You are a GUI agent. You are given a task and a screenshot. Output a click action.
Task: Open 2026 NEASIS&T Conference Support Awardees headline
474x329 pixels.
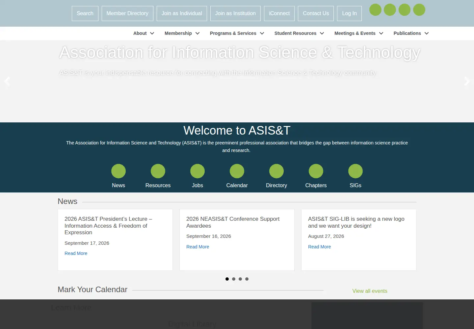[x=233, y=222]
